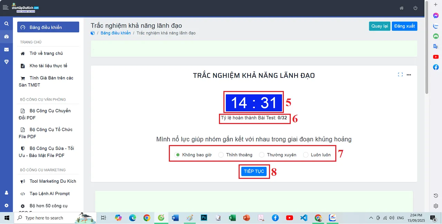
Task: Click the blue 14 : 31 countdown timer
Action: tap(254, 103)
